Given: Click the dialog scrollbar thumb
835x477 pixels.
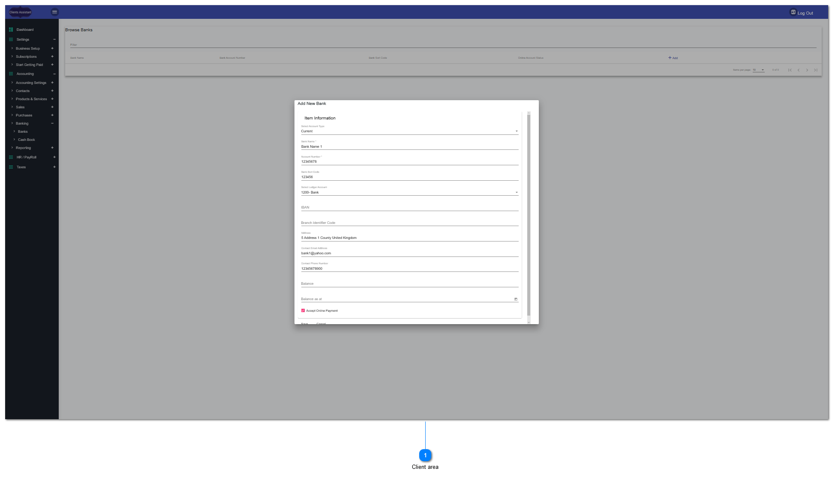Looking at the screenshot, I should point(529,214).
